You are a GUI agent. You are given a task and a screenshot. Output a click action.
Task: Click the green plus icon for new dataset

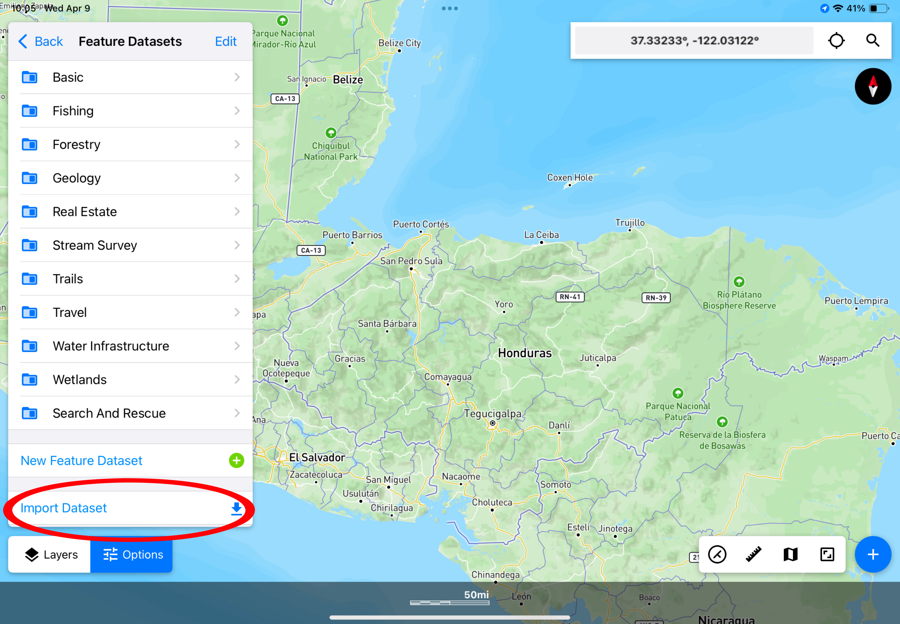tap(236, 461)
